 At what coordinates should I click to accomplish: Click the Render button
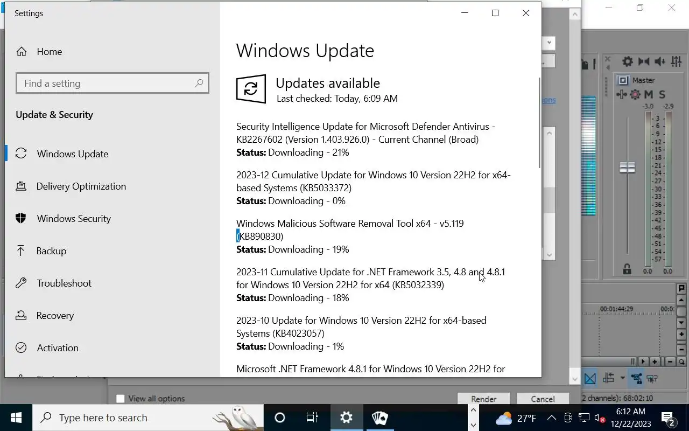483,399
